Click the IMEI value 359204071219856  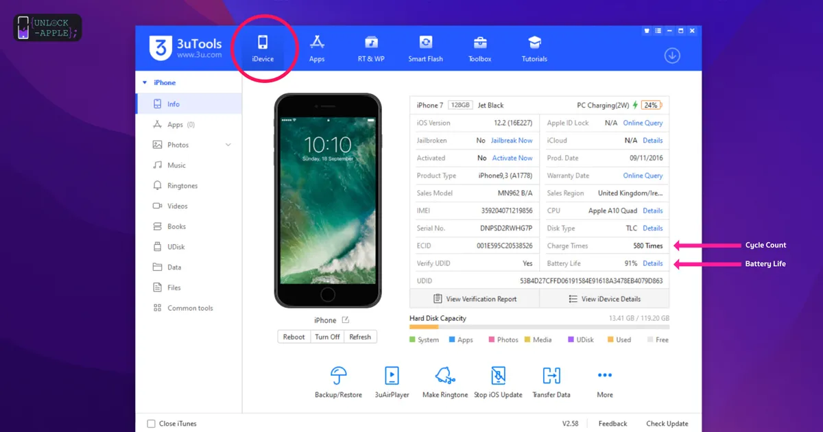(507, 211)
